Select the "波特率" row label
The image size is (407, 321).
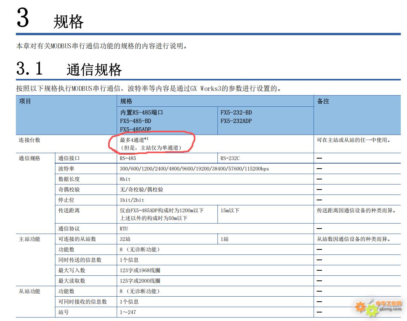pyautogui.click(x=66, y=169)
